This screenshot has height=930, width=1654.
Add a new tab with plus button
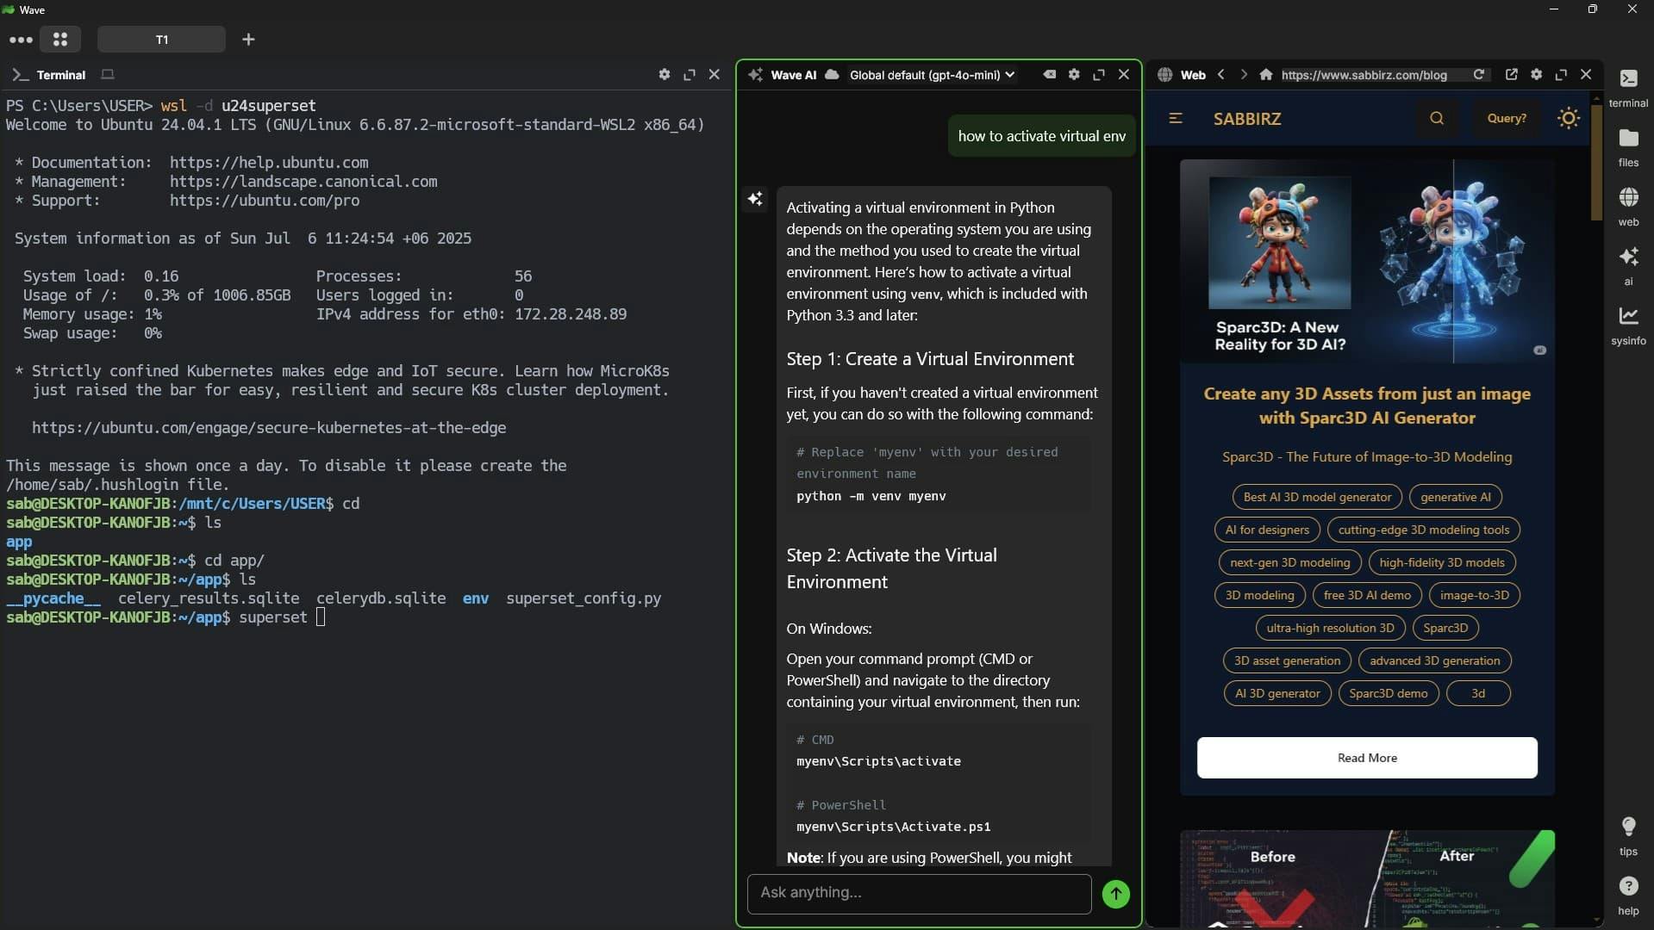pyautogui.click(x=248, y=40)
